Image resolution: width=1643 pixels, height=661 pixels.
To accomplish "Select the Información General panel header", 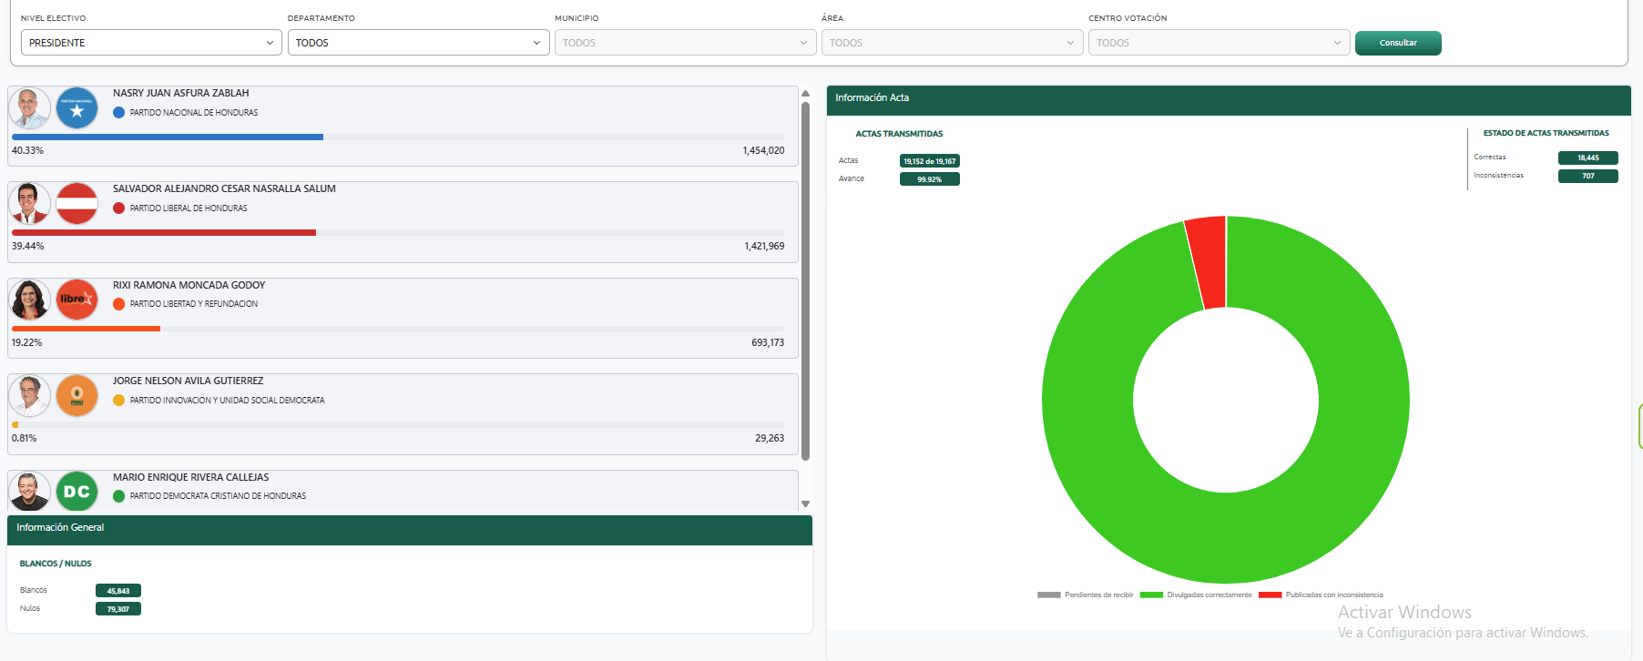I will 409,528.
